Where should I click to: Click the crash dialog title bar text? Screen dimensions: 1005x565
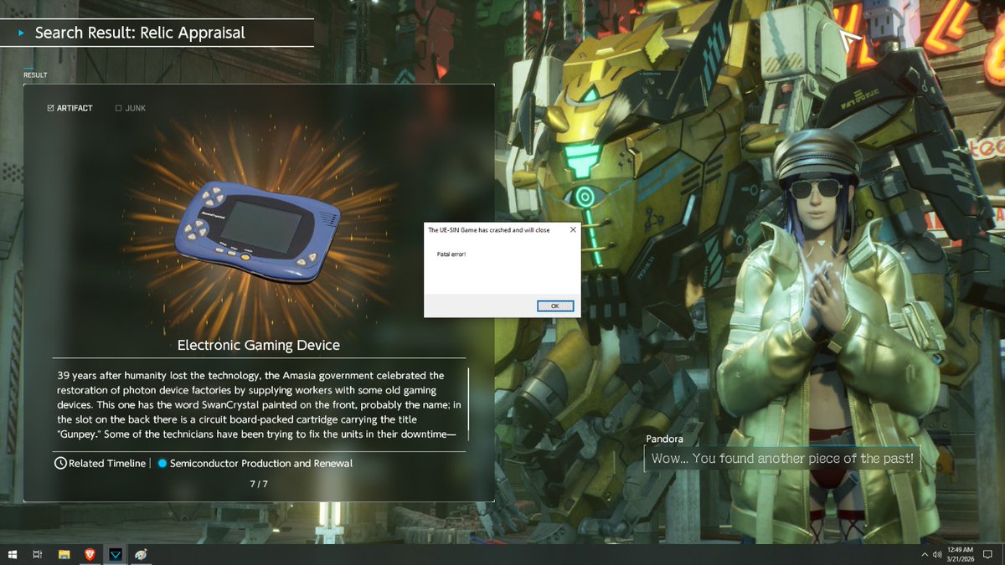click(x=489, y=229)
